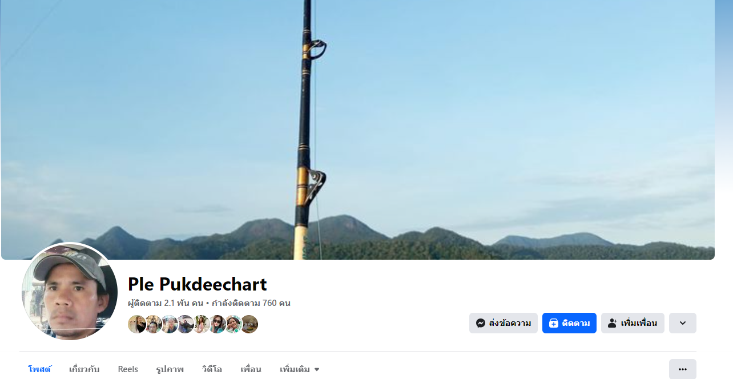The height and width of the screenshot is (379, 733).
Task: Expand the chevron-down suggestions button
Action: pos(683,323)
